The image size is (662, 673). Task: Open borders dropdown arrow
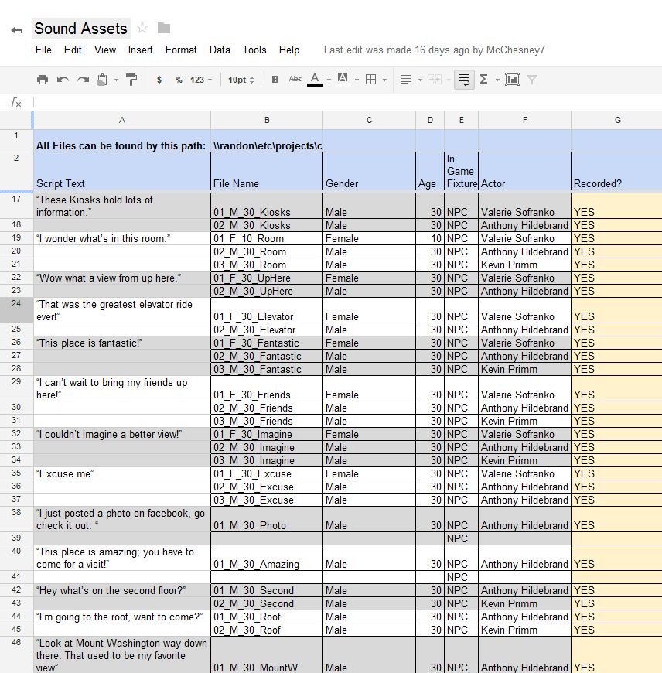tap(384, 80)
